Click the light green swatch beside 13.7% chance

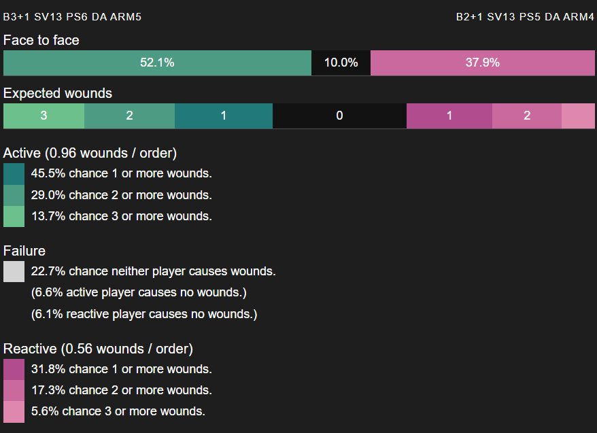coord(14,216)
